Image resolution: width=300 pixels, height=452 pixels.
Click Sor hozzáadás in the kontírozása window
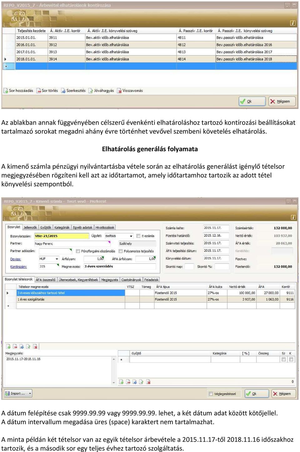[x=18, y=91]
